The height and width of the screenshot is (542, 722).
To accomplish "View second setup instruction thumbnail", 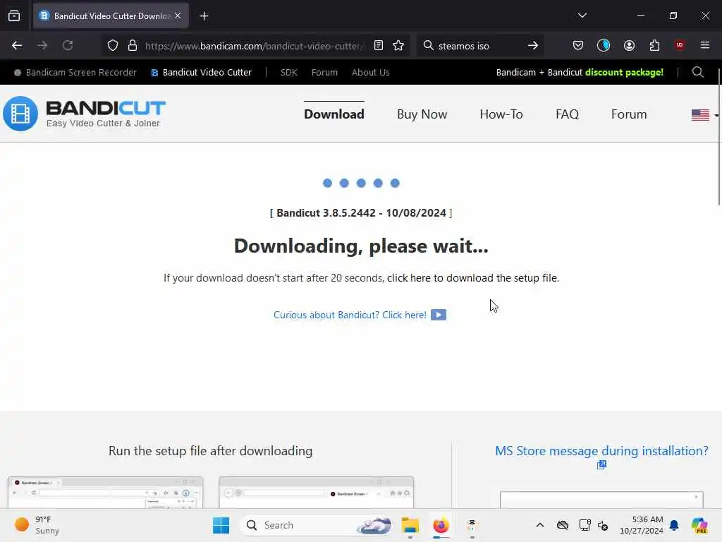I will tap(317, 493).
